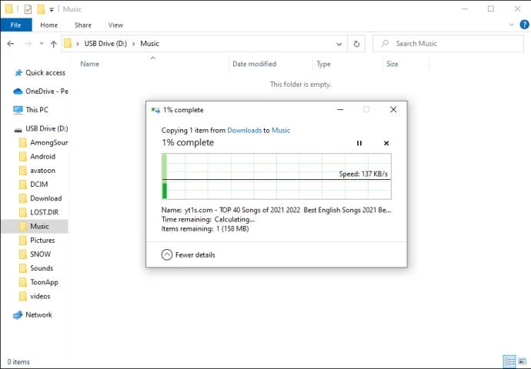Open Explorer help with question mark icon

coord(524,25)
